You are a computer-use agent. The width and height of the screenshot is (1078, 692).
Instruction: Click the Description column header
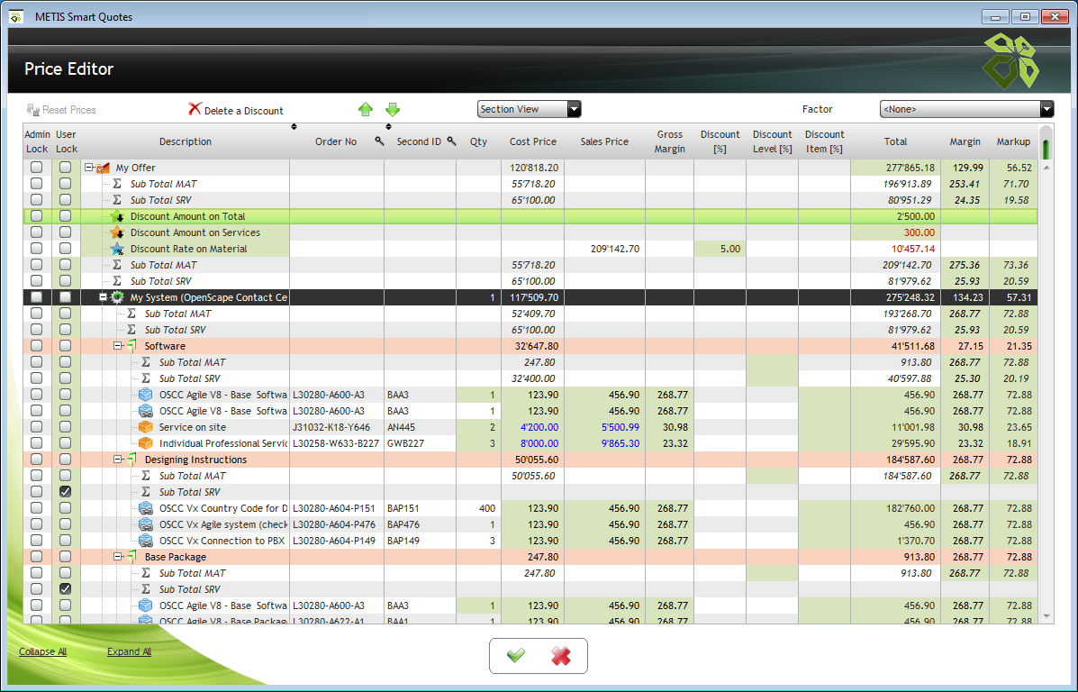point(186,141)
